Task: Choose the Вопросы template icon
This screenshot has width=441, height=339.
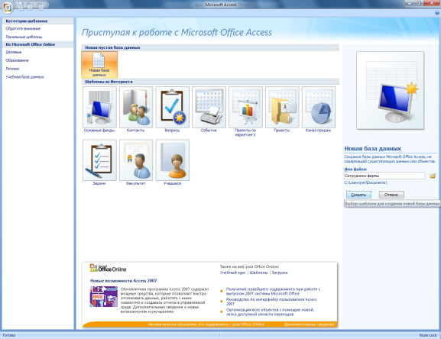Action: pos(173,107)
